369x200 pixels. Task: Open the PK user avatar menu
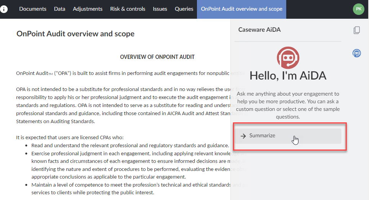[x=358, y=9]
